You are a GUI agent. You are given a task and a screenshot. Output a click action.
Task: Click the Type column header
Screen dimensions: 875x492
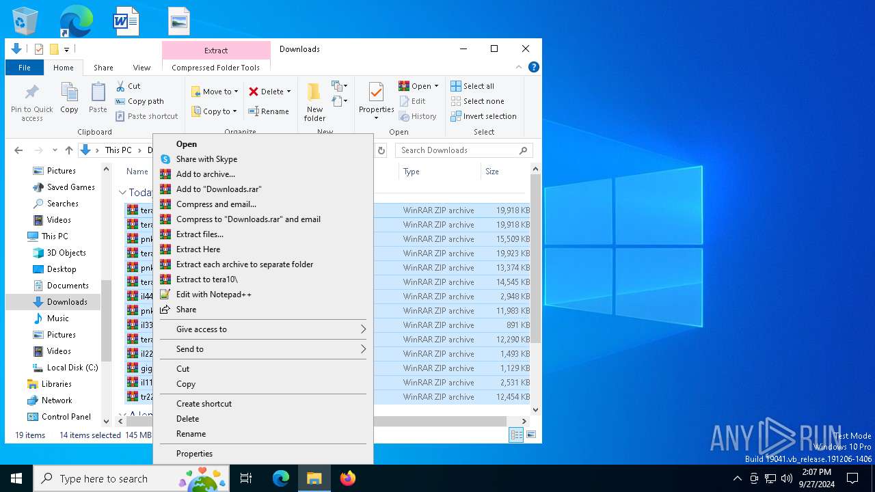[x=439, y=172]
